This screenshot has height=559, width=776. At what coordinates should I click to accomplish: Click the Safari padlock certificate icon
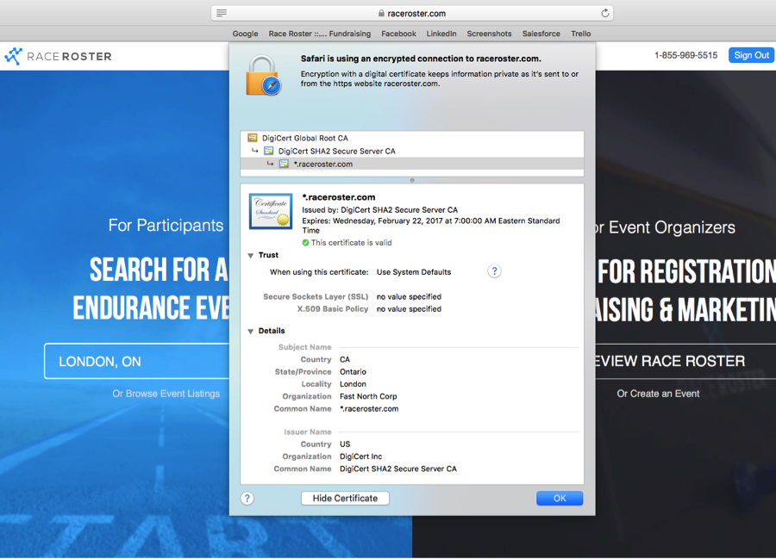click(264, 76)
